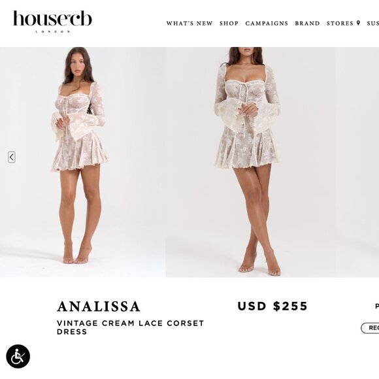View the second dress product photo
Screen dimensions: 379x379
pos(250,162)
